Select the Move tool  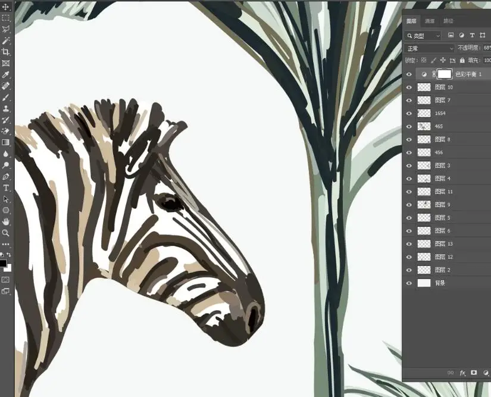click(x=5, y=7)
